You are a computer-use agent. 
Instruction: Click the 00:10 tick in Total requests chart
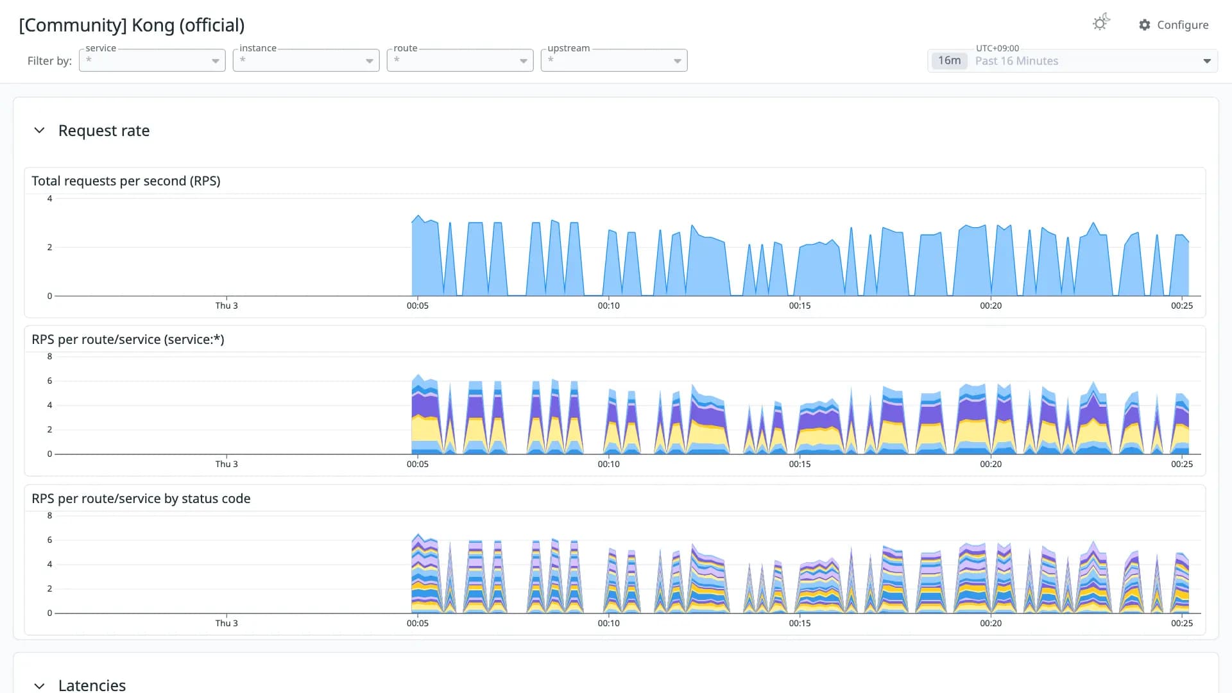click(609, 305)
